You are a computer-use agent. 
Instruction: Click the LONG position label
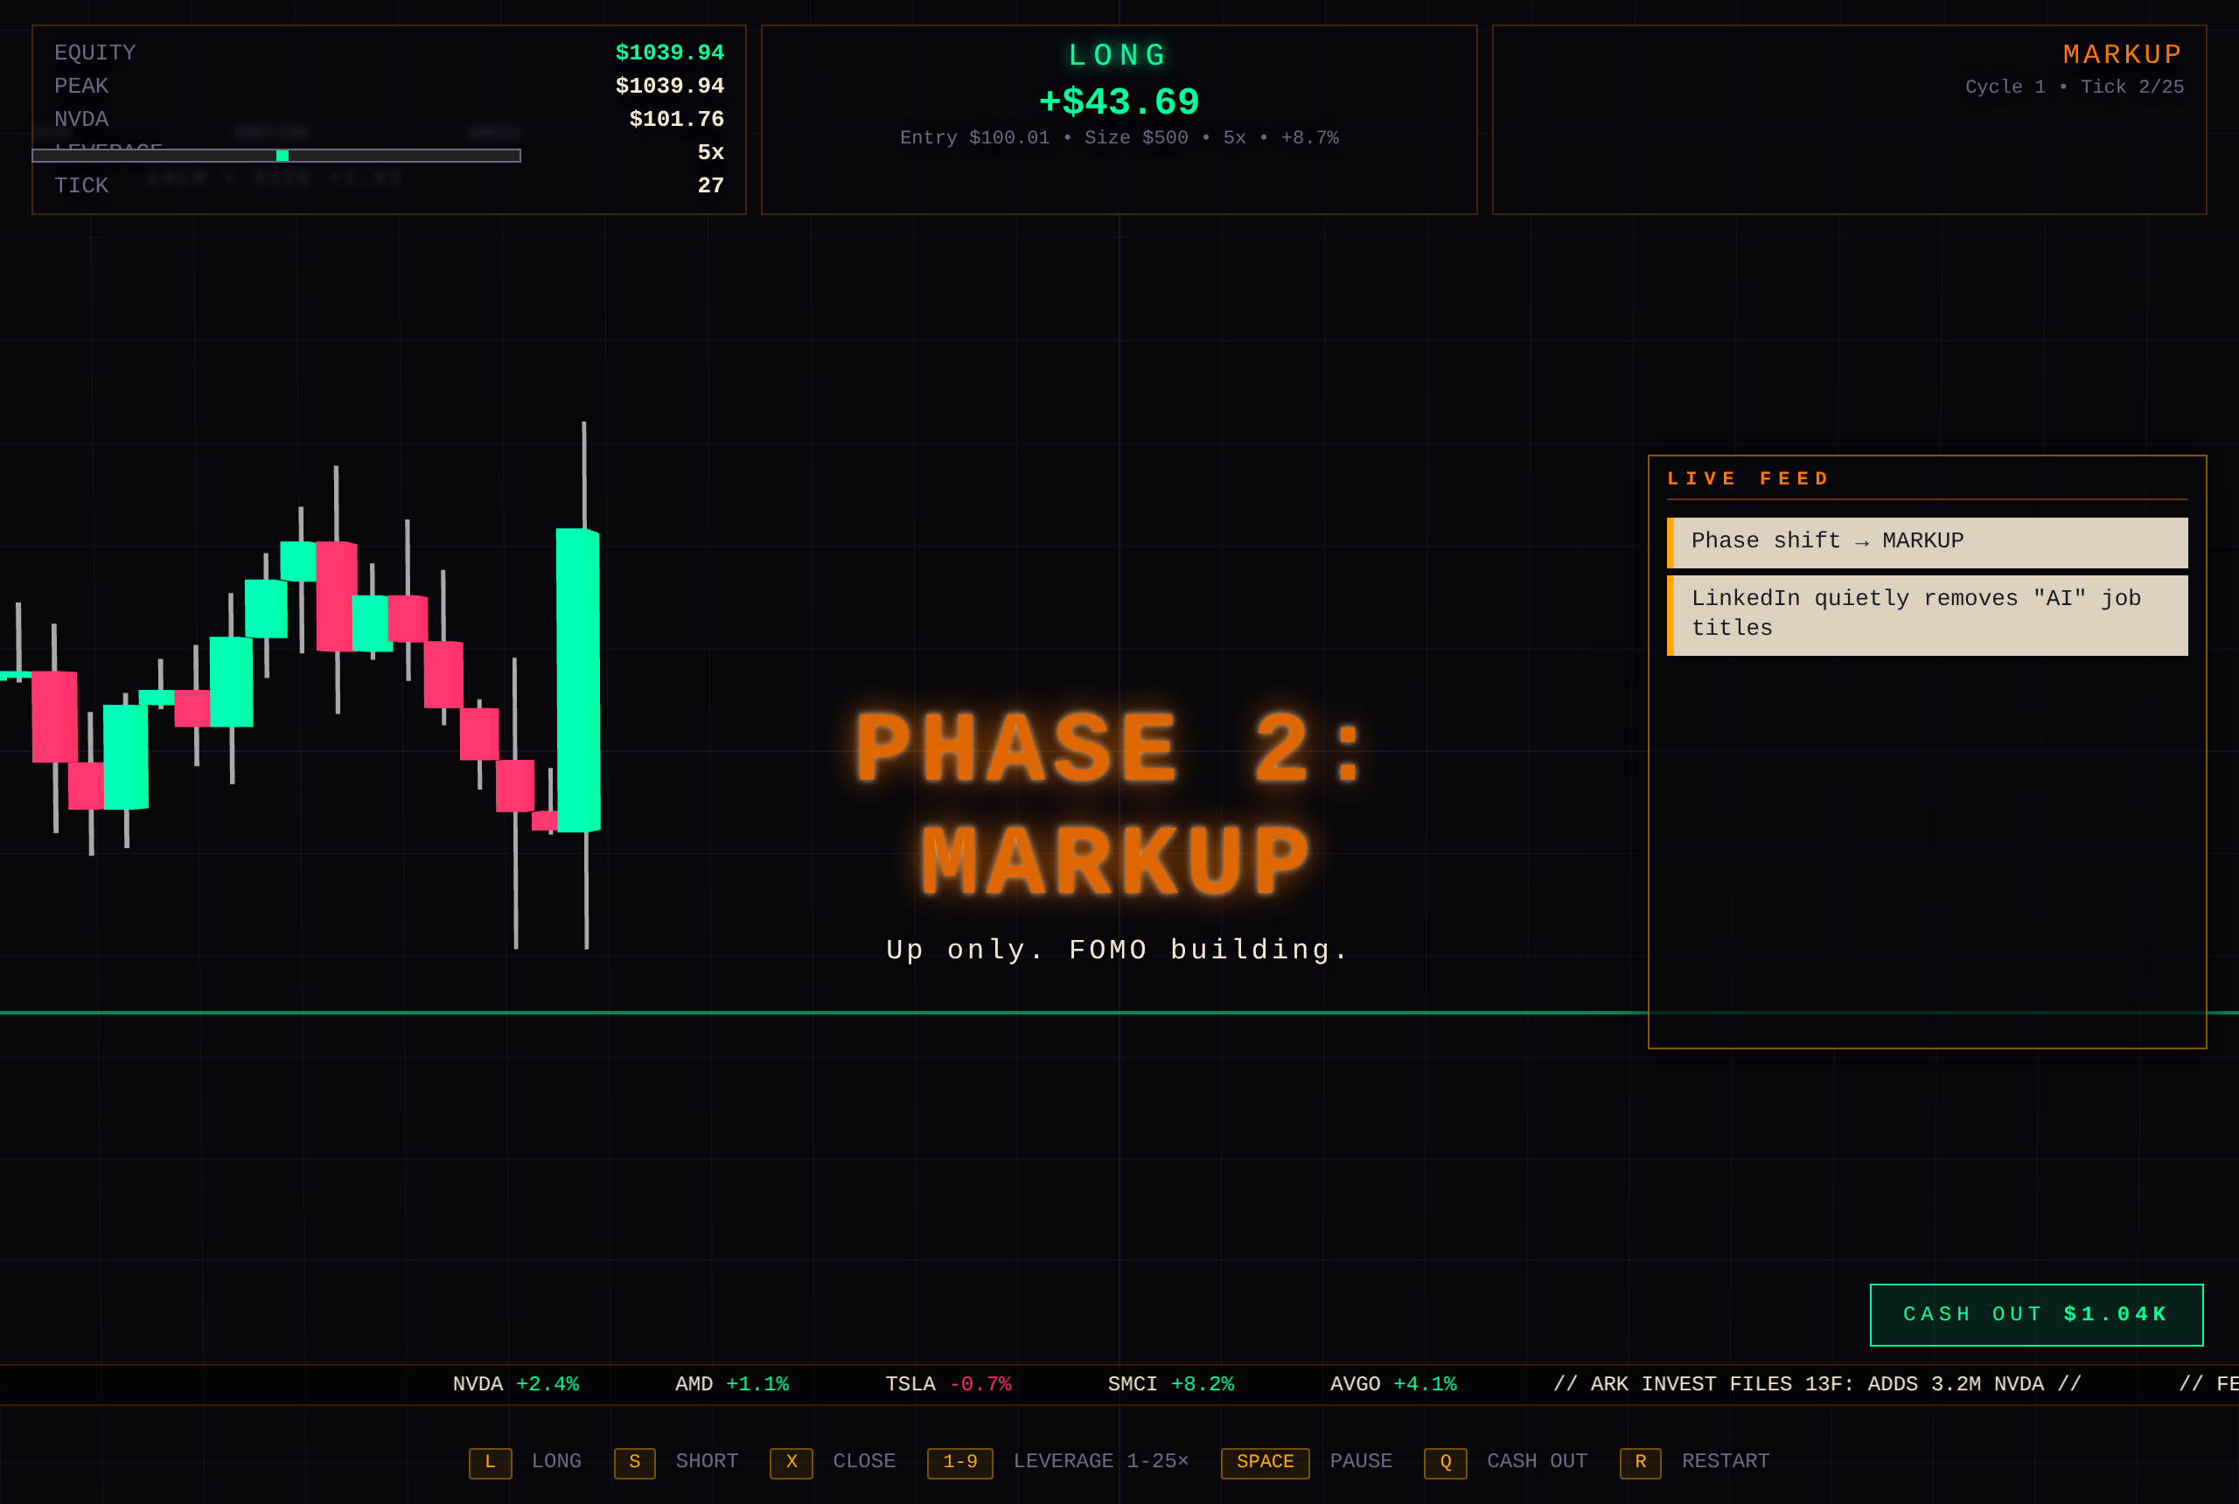tap(1119, 56)
